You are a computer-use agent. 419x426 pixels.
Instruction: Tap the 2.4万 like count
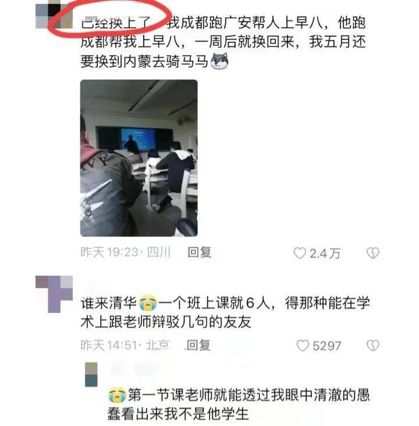point(325,254)
